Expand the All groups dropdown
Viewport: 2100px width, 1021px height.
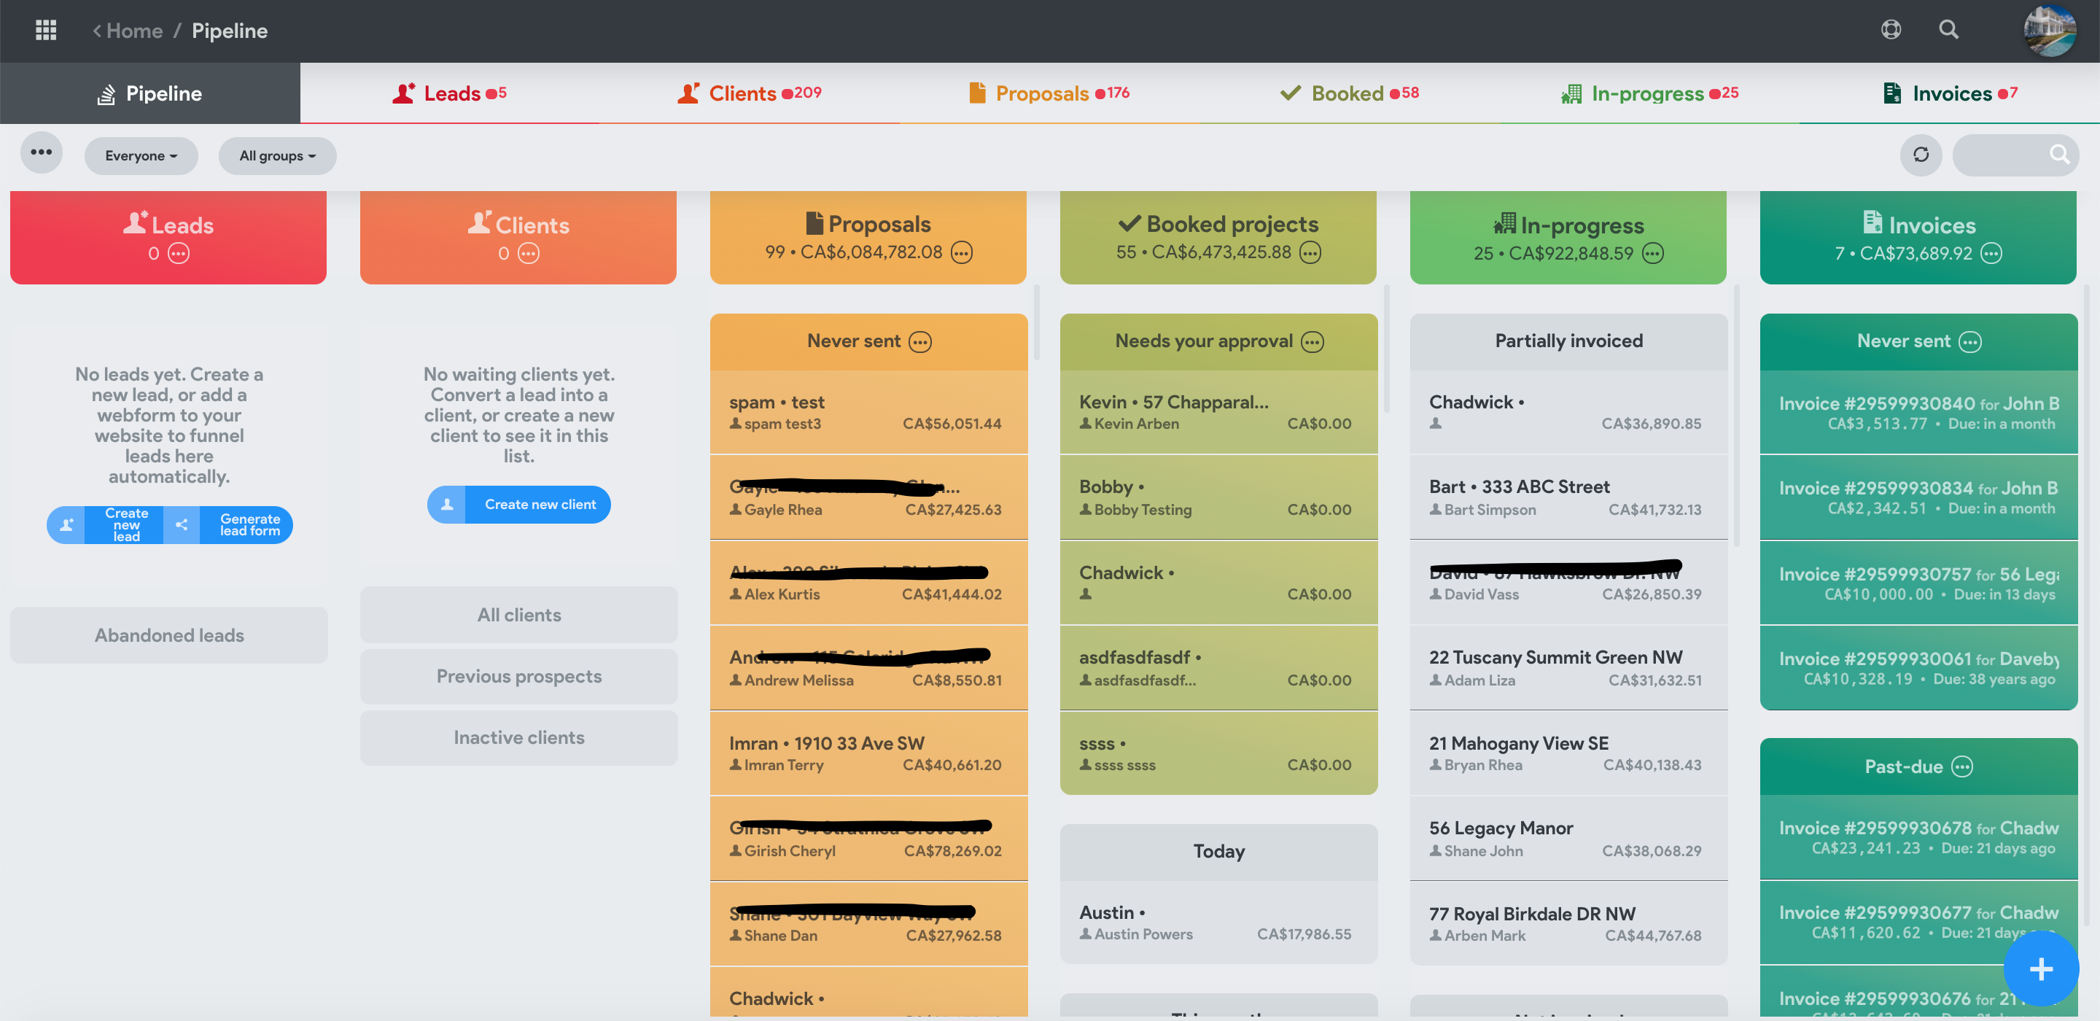(x=277, y=156)
